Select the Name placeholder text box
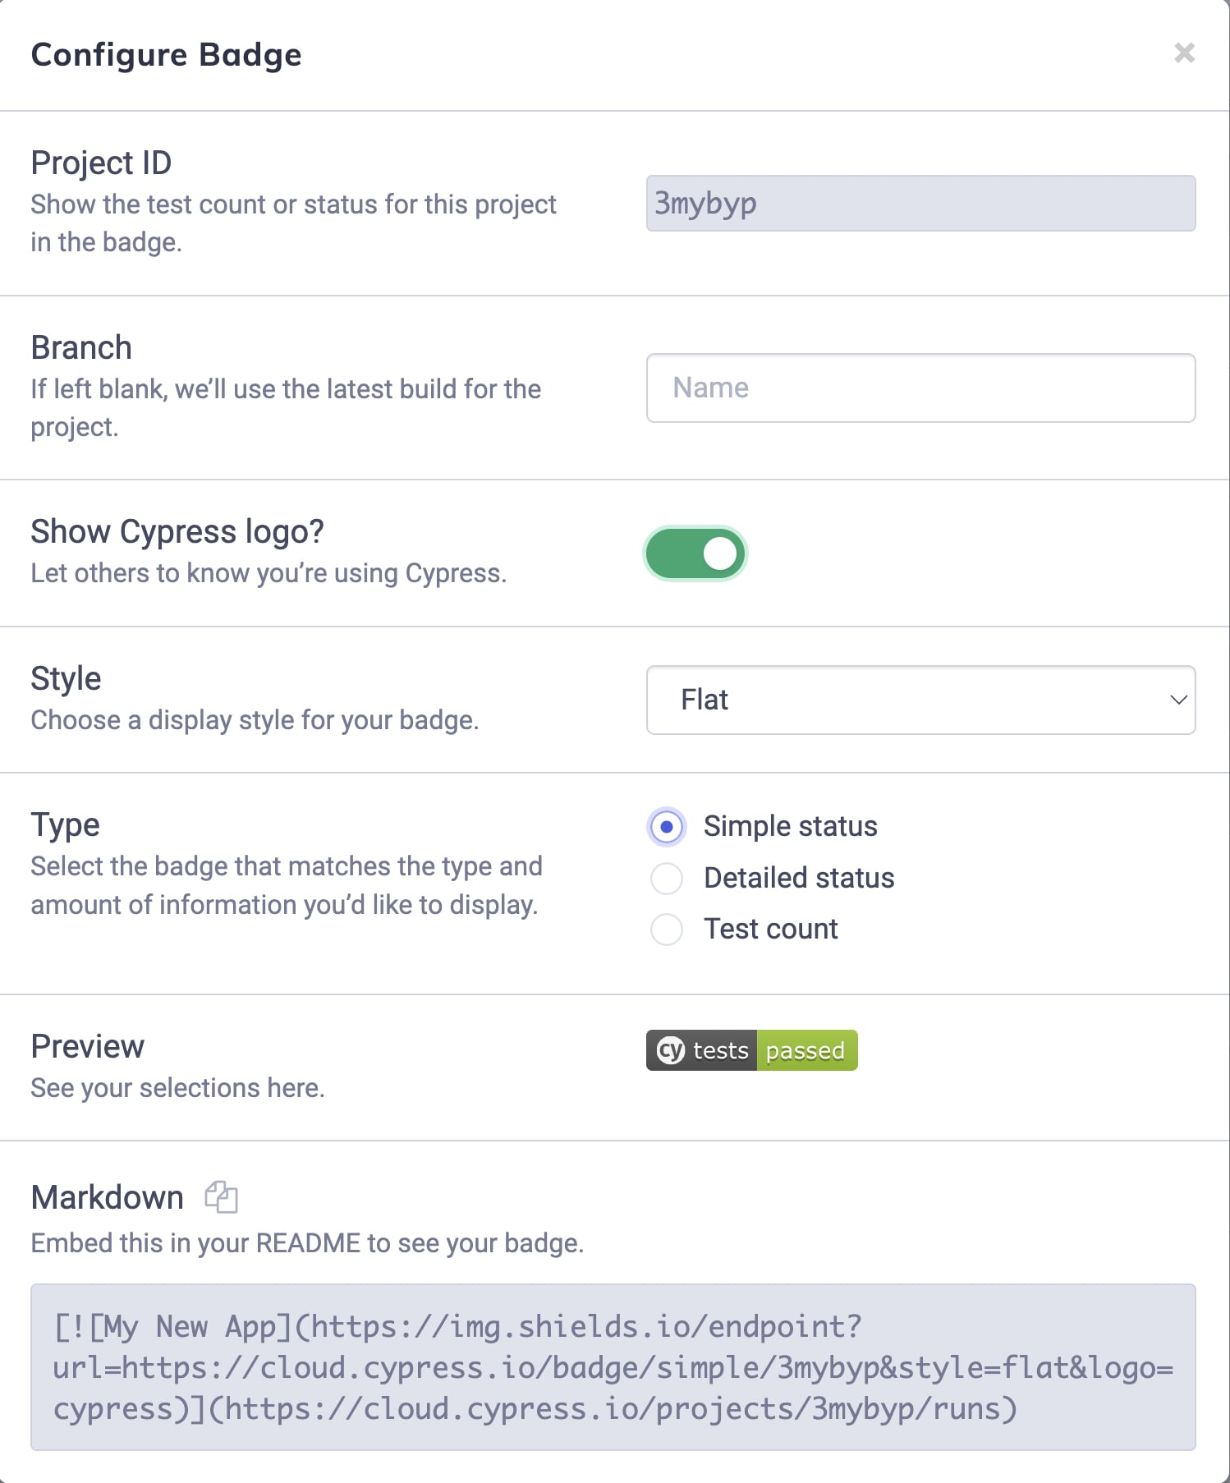Image resolution: width=1230 pixels, height=1483 pixels. [920, 388]
